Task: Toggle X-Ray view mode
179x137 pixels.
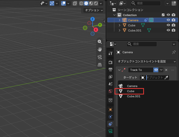Action: pos(75,3)
